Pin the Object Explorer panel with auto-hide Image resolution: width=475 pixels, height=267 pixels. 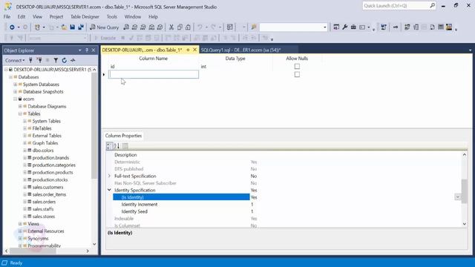click(87, 50)
